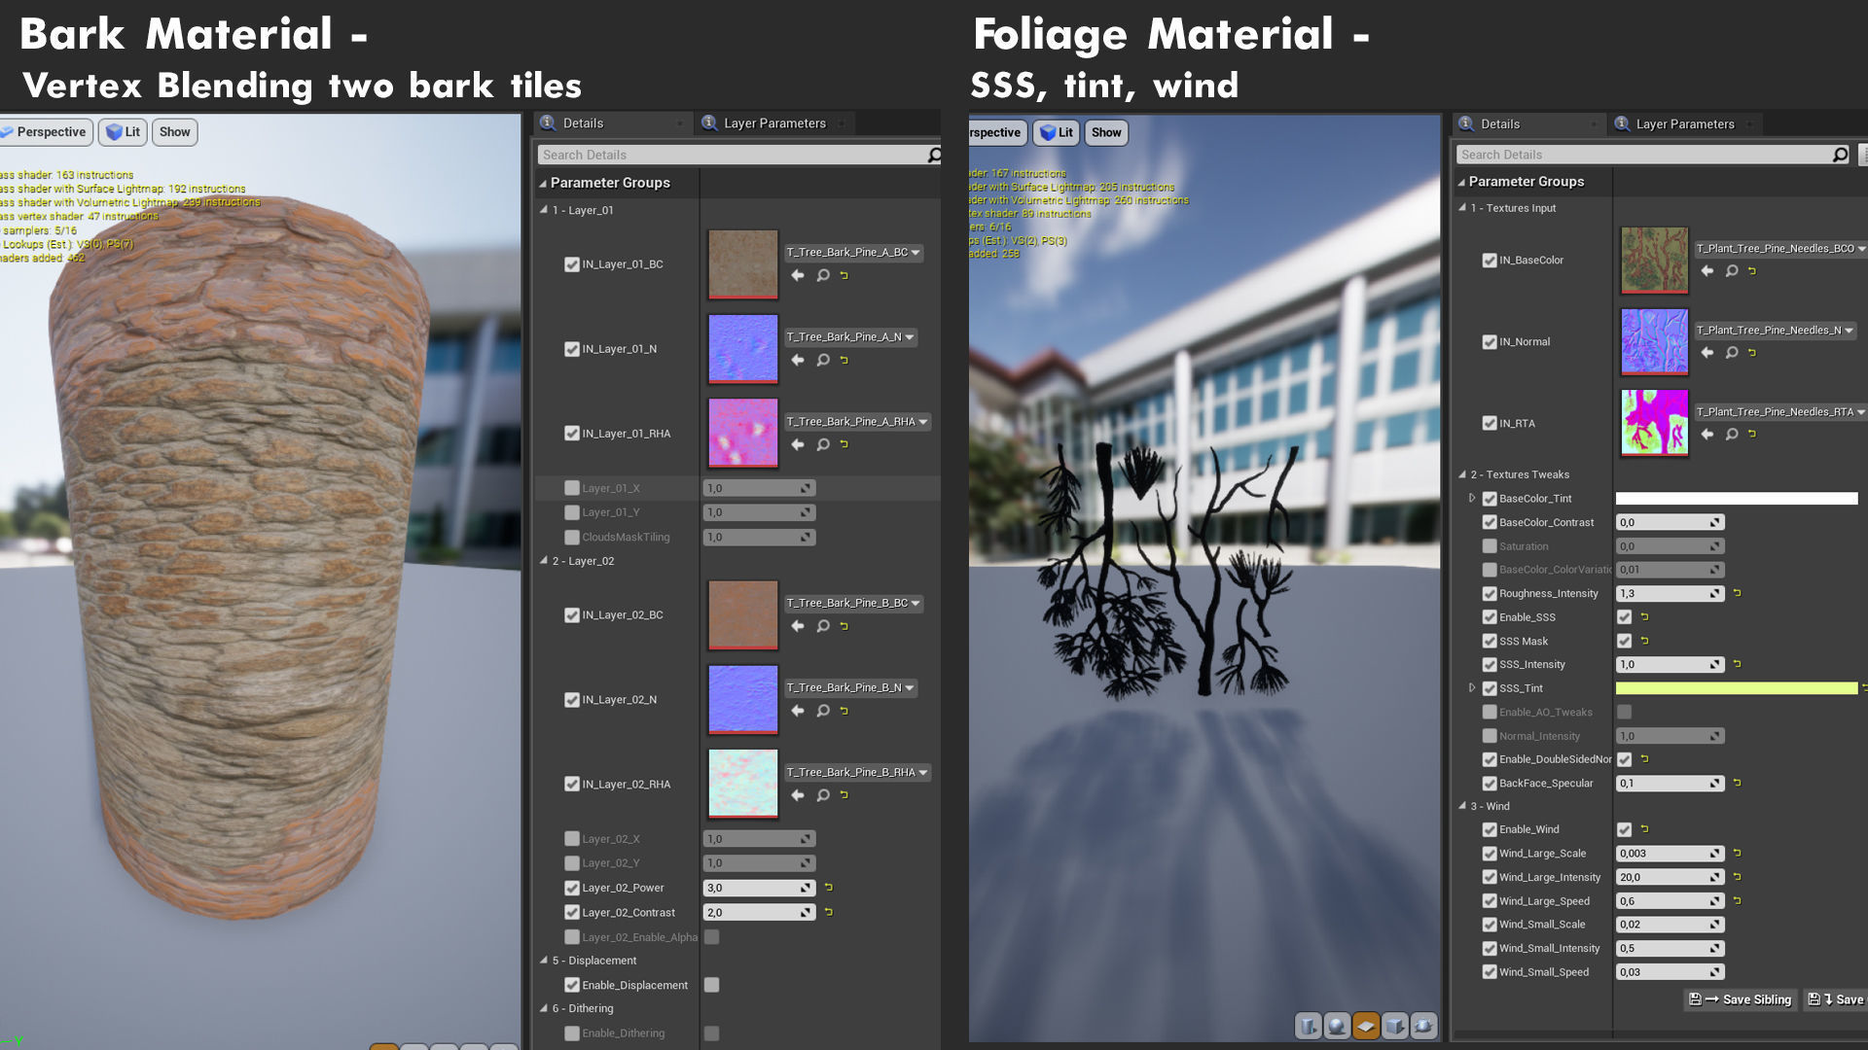Viewport: 1868px width, 1050px height.
Task: Select the cube preview mesh icon
Action: click(x=1395, y=1026)
